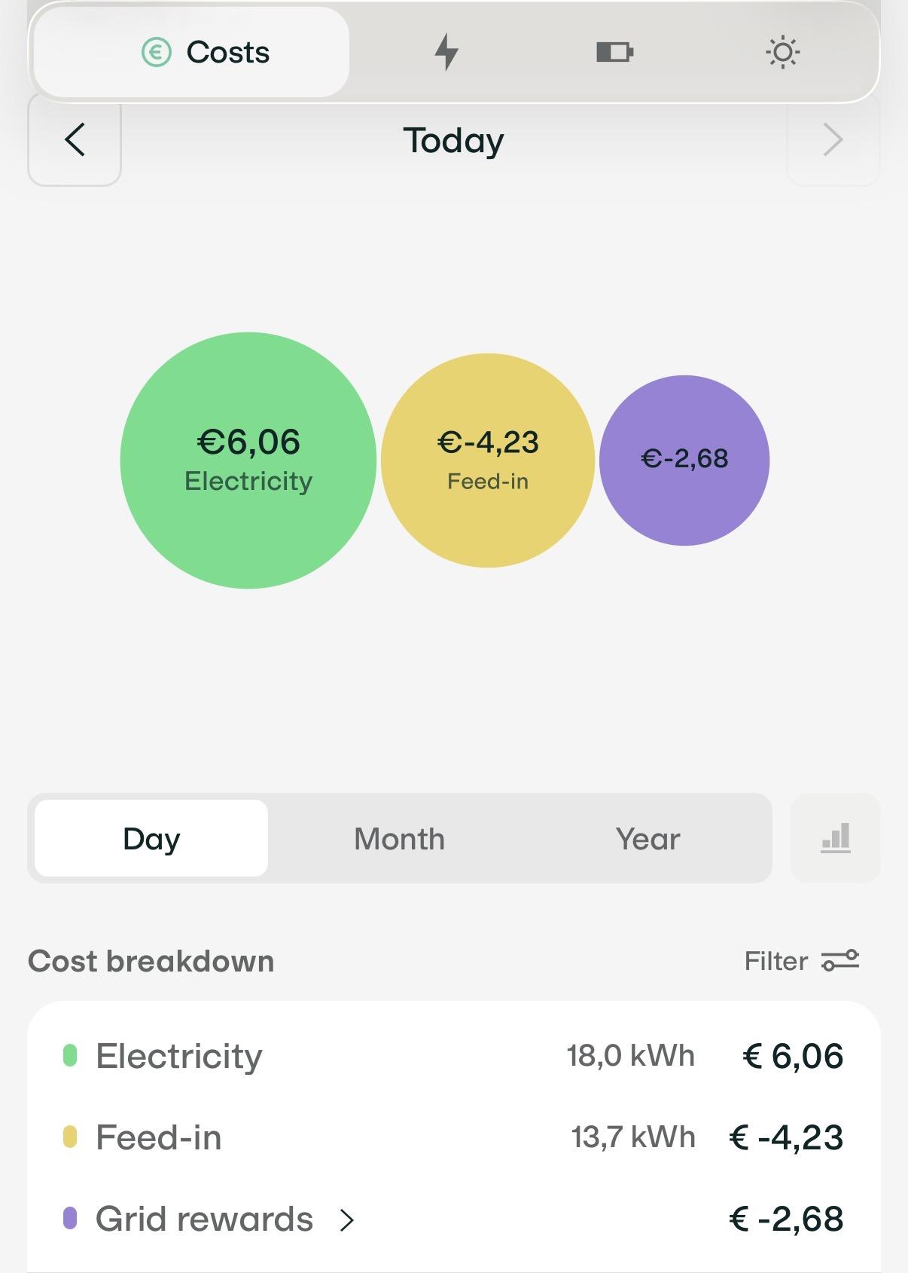Image resolution: width=908 pixels, height=1273 pixels.
Task: Open the lightning bolt energy tab
Action: pyautogui.click(x=446, y=52)
